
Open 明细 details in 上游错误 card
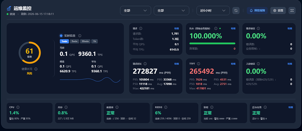(290, 64)
